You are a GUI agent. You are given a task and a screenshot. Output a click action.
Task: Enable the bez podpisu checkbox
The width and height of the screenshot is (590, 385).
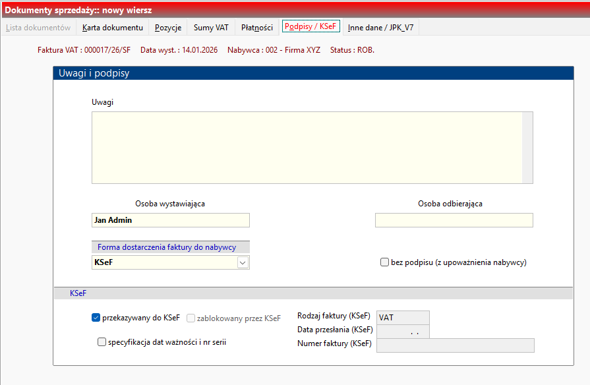(384, 262)
